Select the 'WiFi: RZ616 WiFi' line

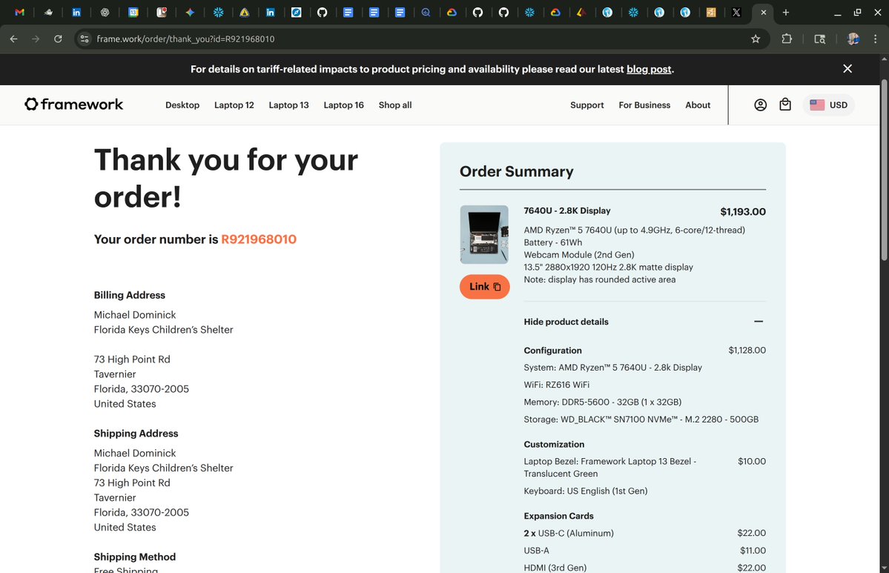(557, 385)
